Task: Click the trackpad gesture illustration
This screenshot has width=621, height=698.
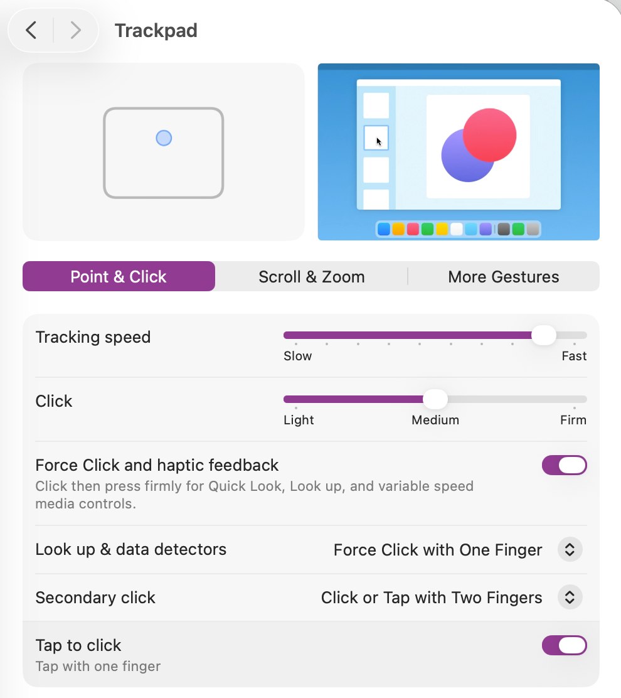Action: pyautogui.click(x=163, y=153)
